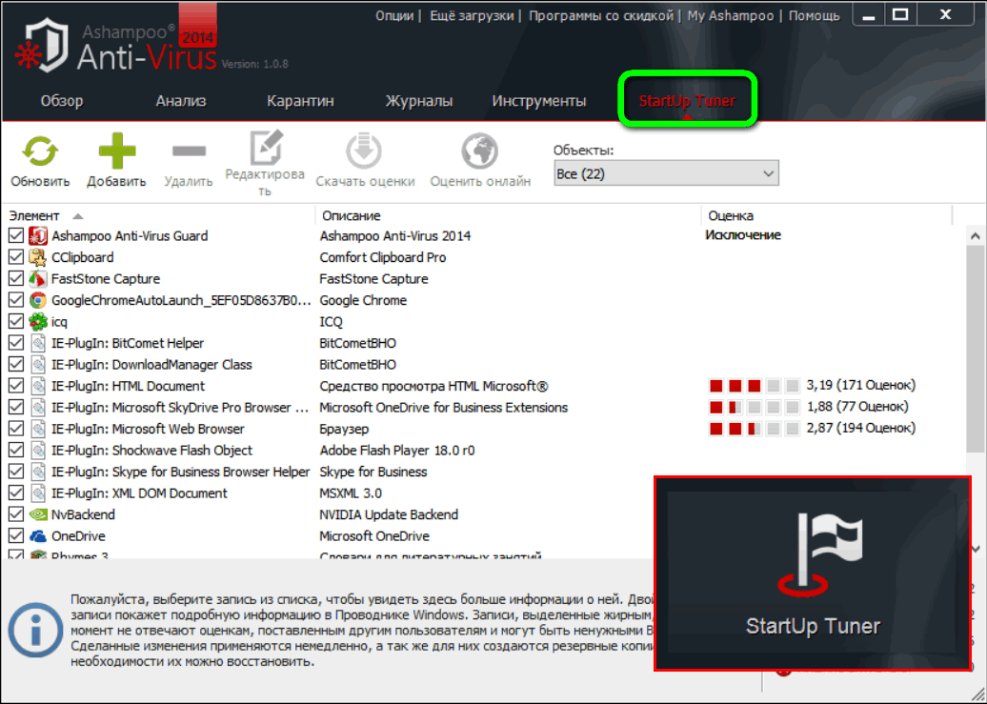Image resolution: width=987 pixels, height=704 pixels.
Task: Select the Comfort Clipboard Pro description
Action: [x=383, y=257]
